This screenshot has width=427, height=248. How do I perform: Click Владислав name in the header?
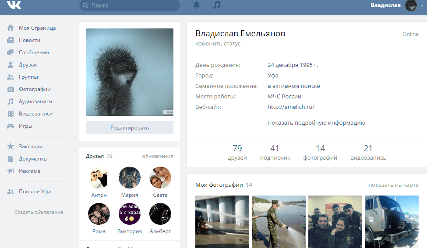[x=385, y=5]
